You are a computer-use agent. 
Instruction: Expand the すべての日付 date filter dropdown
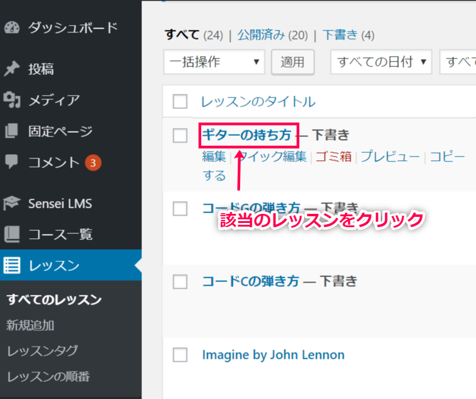[x=381, y=62]
